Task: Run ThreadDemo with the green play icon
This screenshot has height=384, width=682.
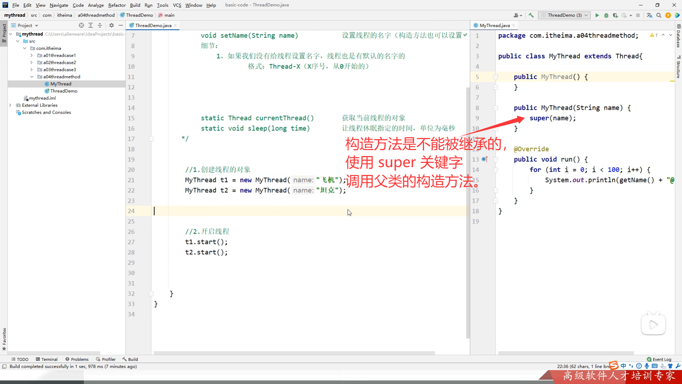Action: (597, 15)
